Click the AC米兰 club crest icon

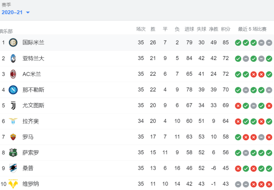click(13, 74)
